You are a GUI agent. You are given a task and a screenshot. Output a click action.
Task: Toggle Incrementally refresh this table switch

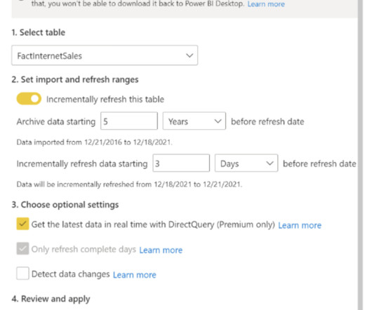coord(29,99)
